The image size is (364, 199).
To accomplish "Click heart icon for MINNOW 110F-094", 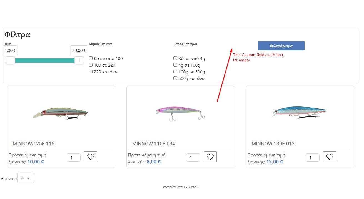I will 210,157.
